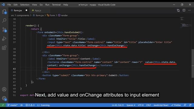This screenshot has width=194, height=109.
Task: Click the remote window indicator
Action: pos(3,105)
